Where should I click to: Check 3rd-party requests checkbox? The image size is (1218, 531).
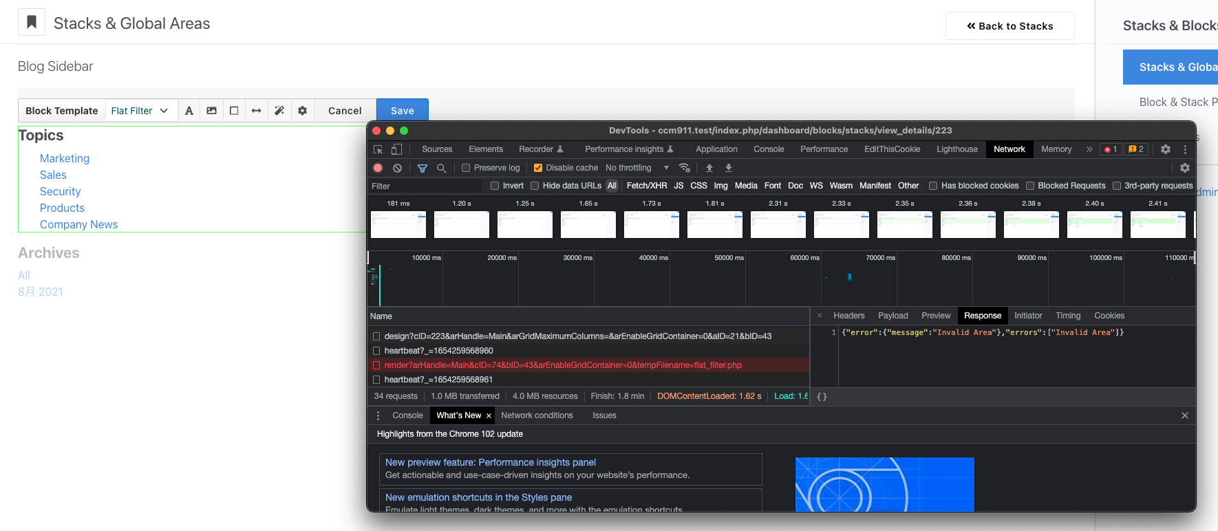click(1117, 186)
